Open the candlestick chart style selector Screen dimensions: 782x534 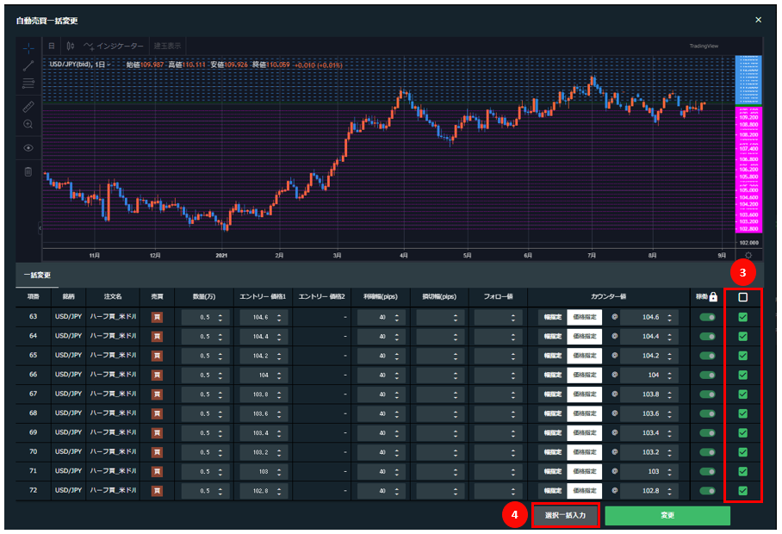pos(71,46)
